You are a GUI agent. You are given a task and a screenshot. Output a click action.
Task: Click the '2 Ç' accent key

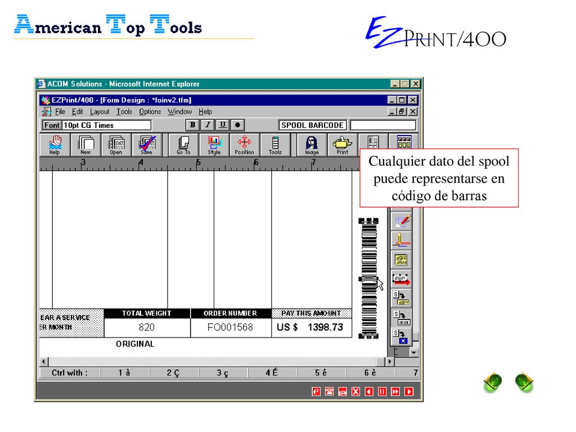(x=173, y=373)
